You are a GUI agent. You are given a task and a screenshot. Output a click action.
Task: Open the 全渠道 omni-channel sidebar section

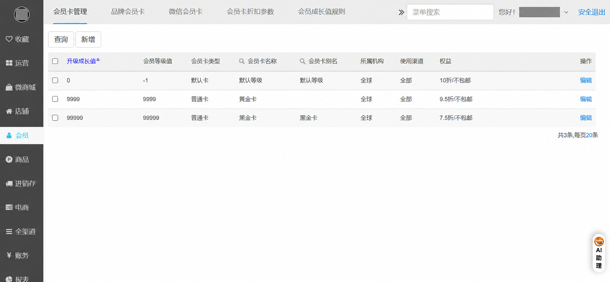(22, 231)
